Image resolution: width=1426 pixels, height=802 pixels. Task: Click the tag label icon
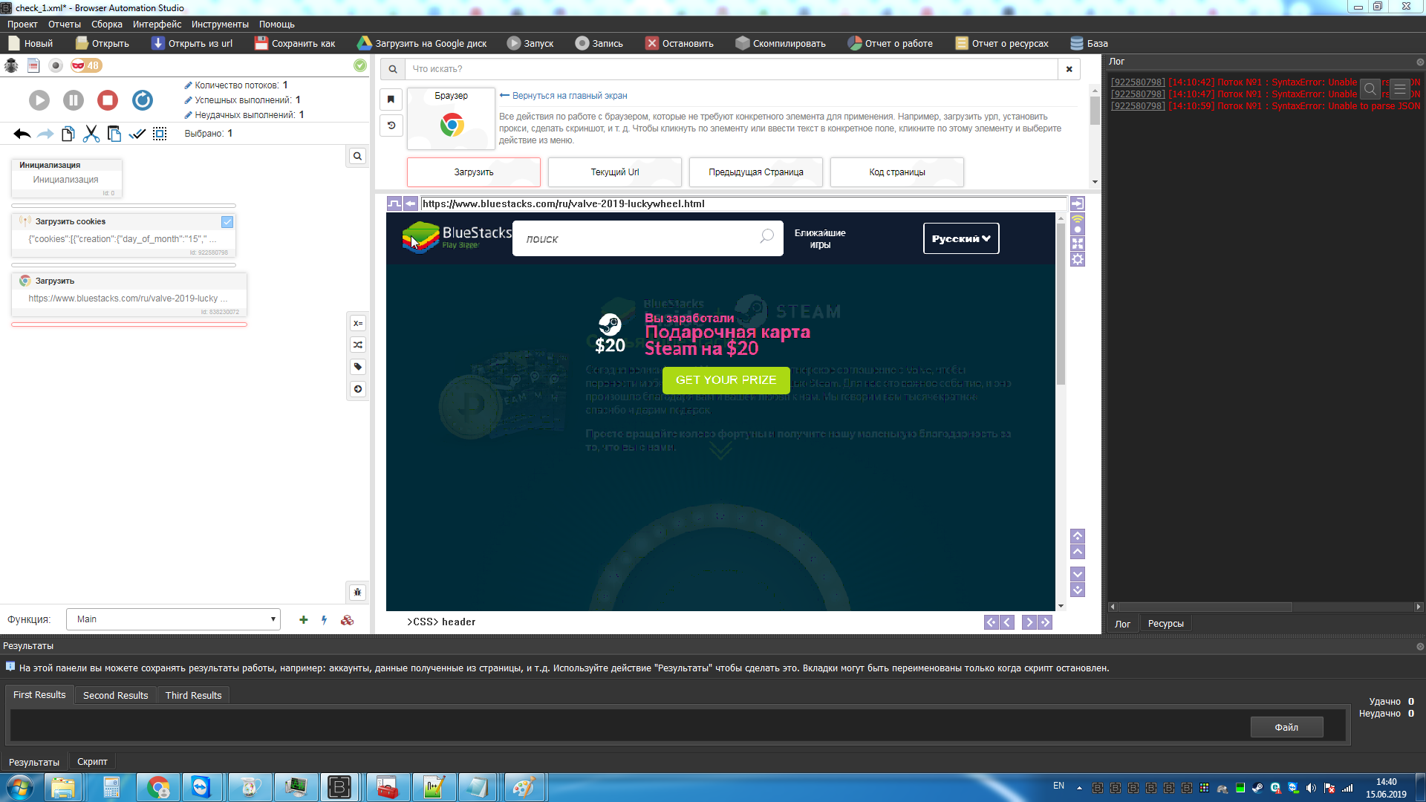(x=358, y=367)
